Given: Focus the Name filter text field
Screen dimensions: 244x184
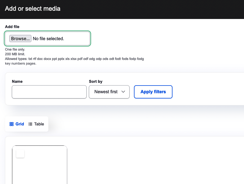Looking at the screenshot, I should (x=49, y=92).
